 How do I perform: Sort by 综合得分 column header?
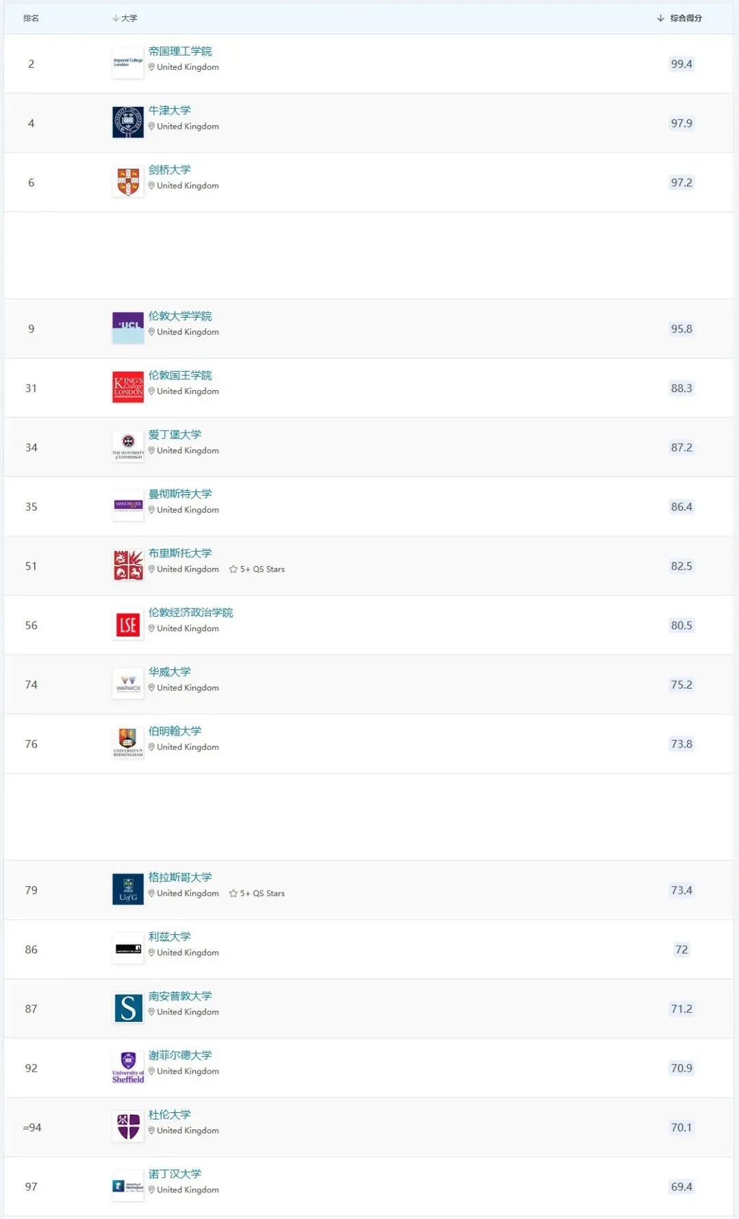point(685,18)
